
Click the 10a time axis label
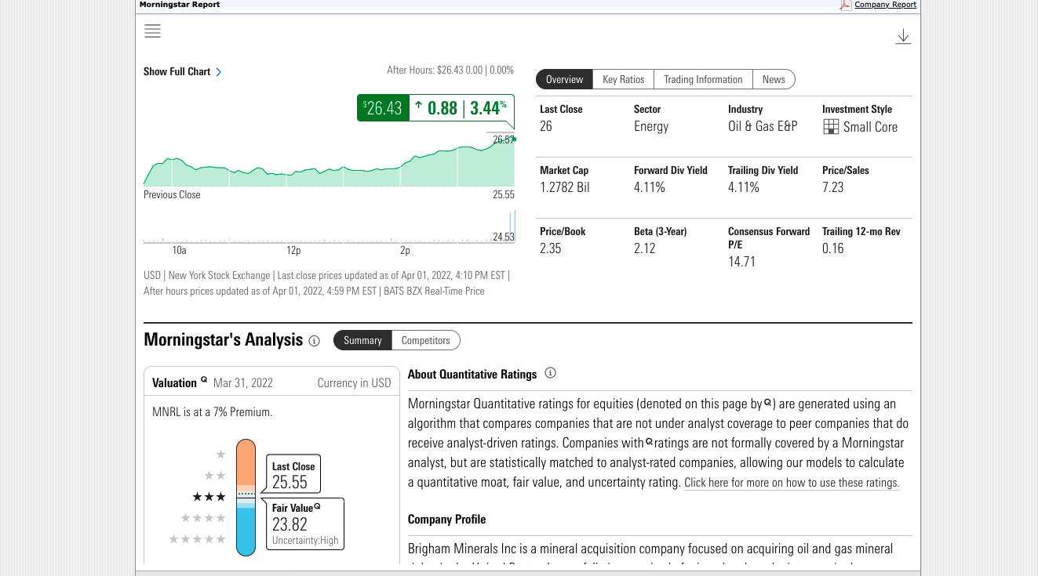coord(180,251)
